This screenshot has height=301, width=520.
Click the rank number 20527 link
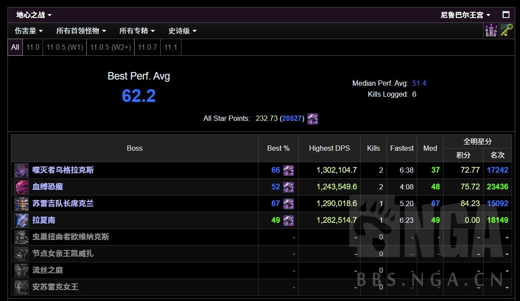[x=293, y=119]
